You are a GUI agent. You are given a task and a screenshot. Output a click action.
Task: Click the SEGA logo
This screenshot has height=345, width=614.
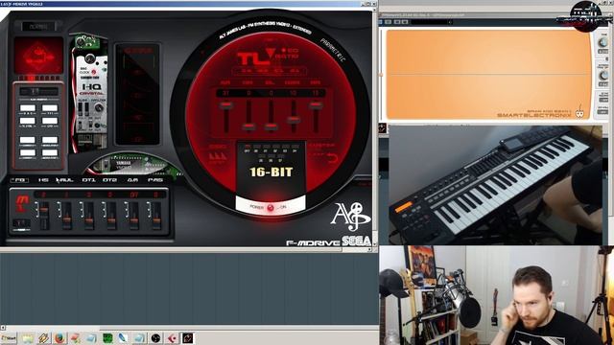pyautogui.click(x=356, y=241)
